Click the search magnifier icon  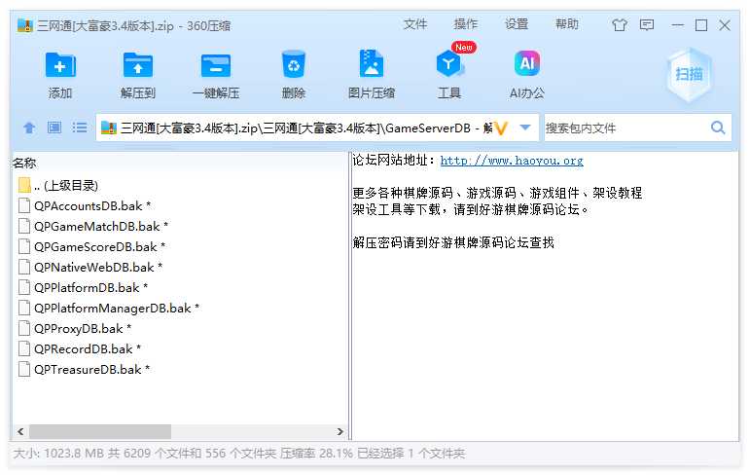pyautogui.click(x=718, y=128)
